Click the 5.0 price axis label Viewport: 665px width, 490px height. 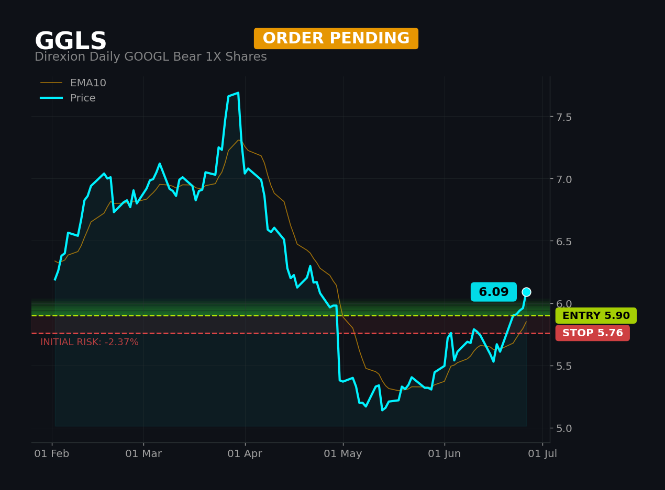(x=564, y=428)
